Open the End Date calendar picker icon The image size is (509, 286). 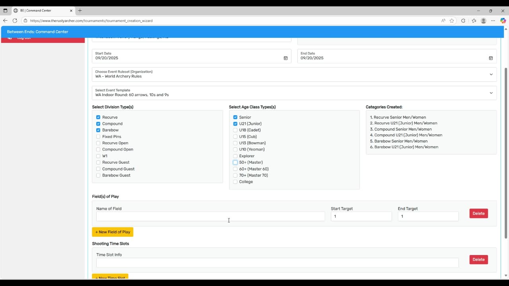point(491,58)
